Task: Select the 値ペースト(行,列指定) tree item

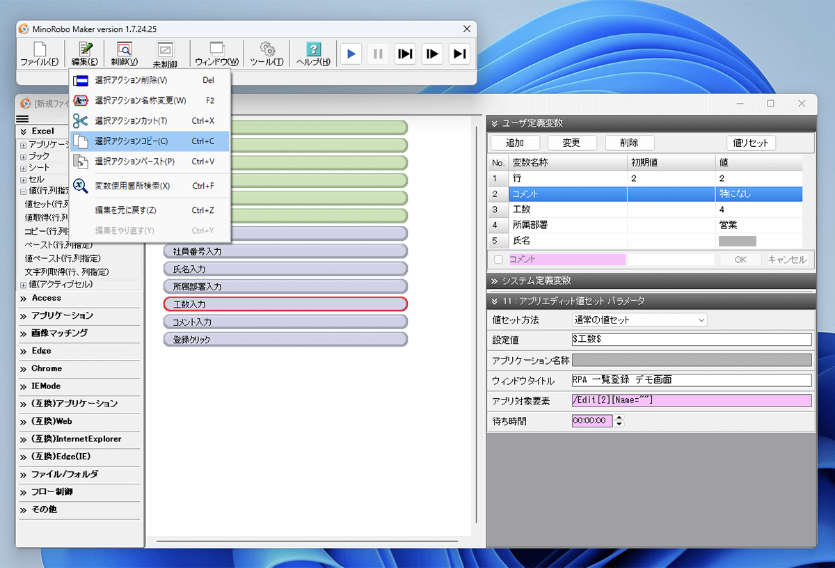Action: click(63, 258)
